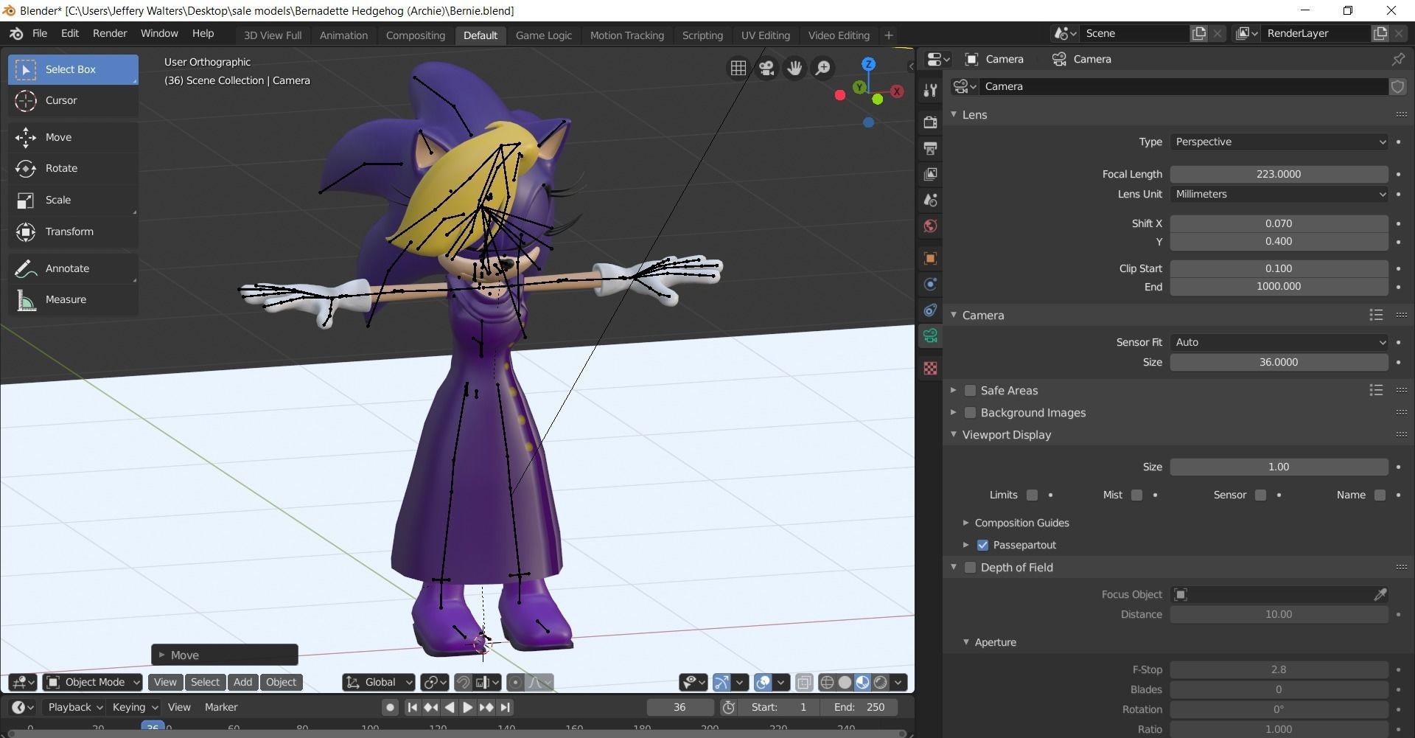This screenshot has height=738, width=1415.
Task: Open the Object Constraints properties tab
Action: pyautogui.click(x=930, y=310)
